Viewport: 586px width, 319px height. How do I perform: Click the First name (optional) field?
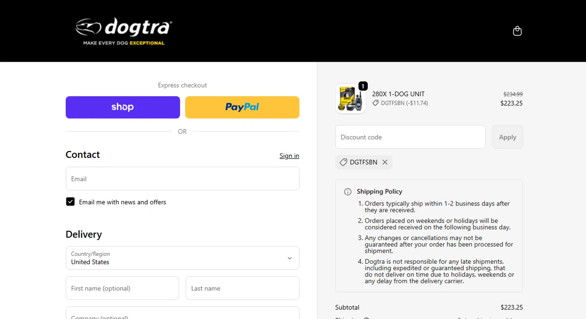[x=122, y=288]
